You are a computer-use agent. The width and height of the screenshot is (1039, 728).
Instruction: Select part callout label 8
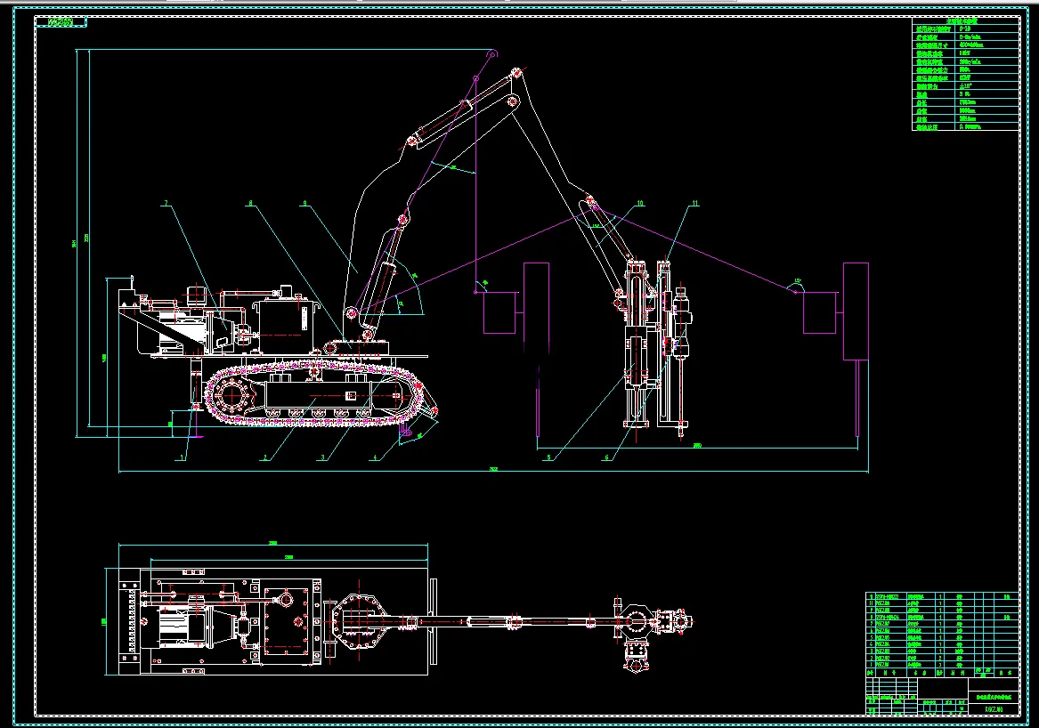tap(250, 204)
